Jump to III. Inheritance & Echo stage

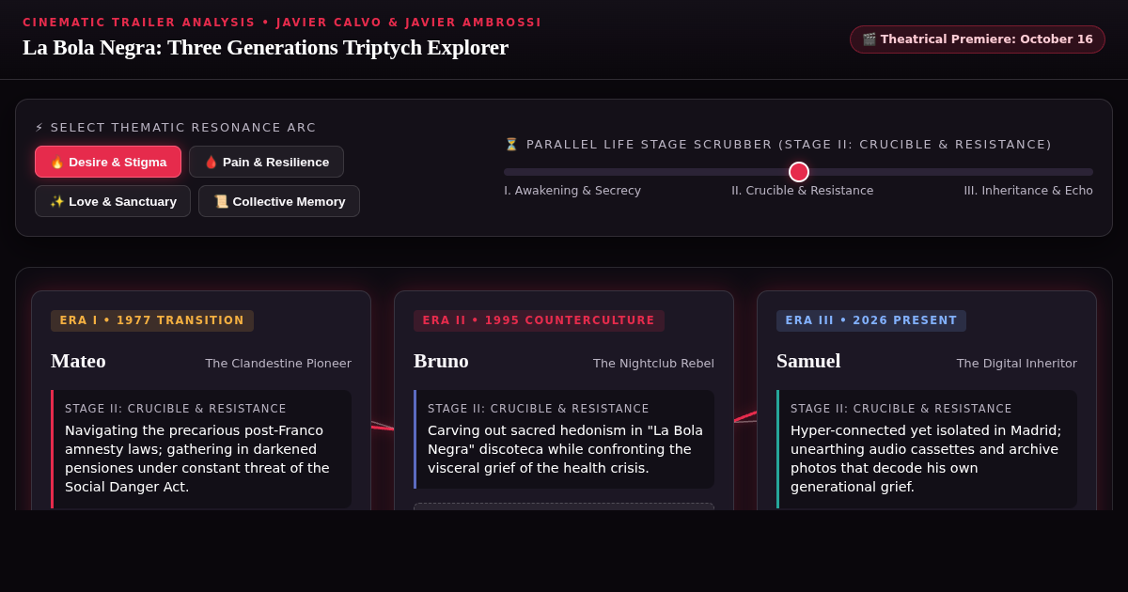[1028, 190]
